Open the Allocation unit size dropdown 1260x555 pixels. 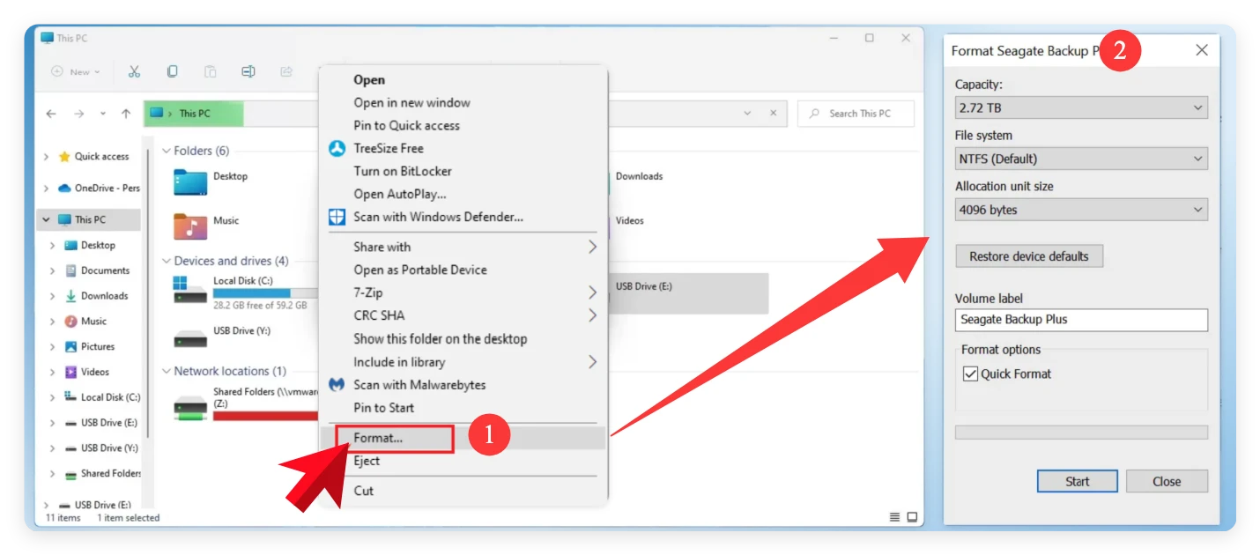1081,210
